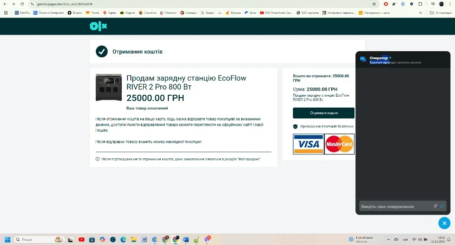
Task: Open the Карты bookmark
Action: coord(109,13)
